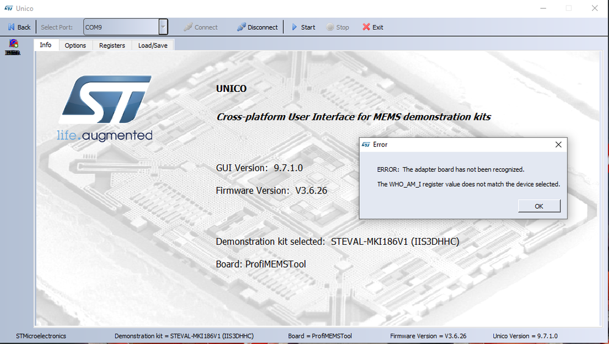The image size is (609, 344).
Task: Click the 'Select Port:' label
Action: pyautogui.click(x=57, y=27)
